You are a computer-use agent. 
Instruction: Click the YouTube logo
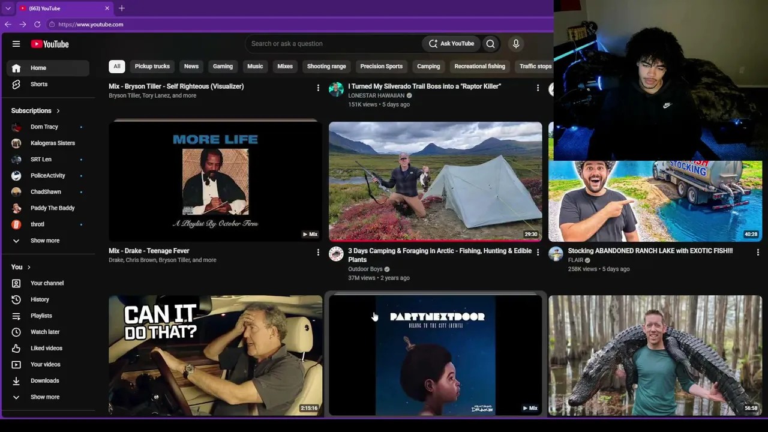pyautogui.click(x=50, y=44)
